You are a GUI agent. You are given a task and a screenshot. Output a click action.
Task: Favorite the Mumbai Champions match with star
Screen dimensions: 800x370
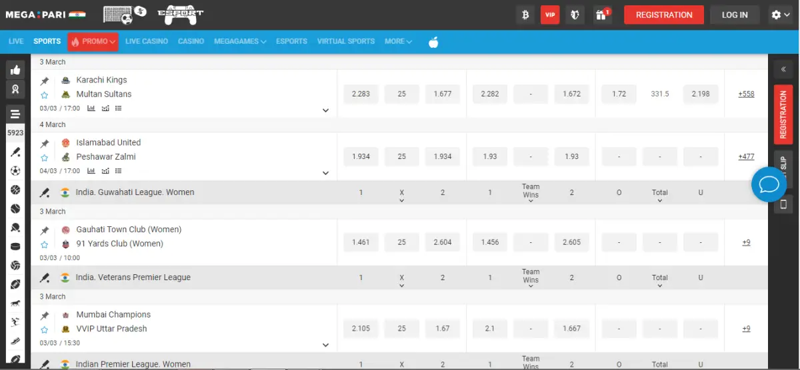pyautogui.click(x=45, y=329)
